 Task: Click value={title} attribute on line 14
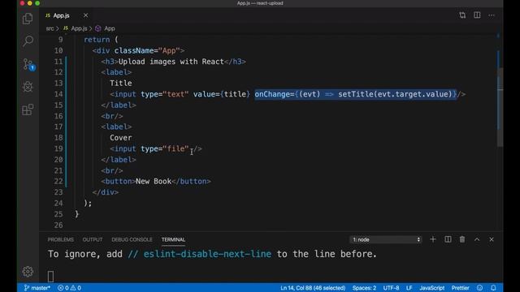coord(222,94)
